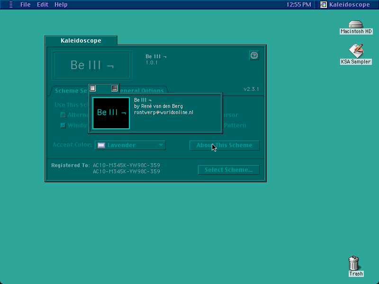Select the Trash icon on the desktop

tap(356, 266)
